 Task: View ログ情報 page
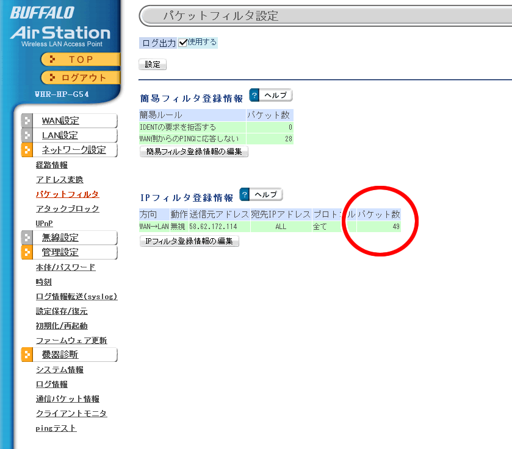[x=52, y=384]
